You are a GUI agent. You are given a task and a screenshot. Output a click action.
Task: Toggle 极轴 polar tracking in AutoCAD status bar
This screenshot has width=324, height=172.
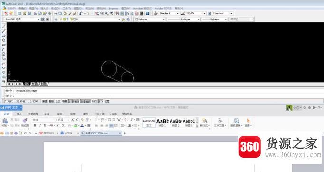[65, 101]
